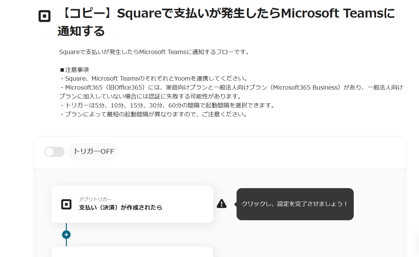The image size is (419, 257).
Task: Click the トリガーOFF label
Action: pyautogui.click(x=94, y=151)
